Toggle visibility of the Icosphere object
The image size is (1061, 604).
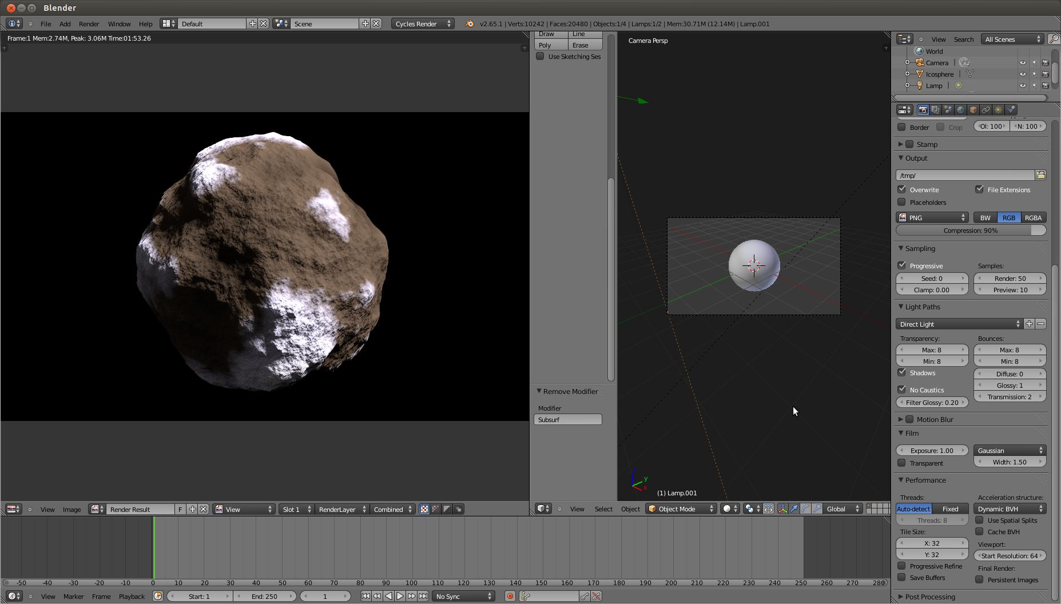point(1023,74)
